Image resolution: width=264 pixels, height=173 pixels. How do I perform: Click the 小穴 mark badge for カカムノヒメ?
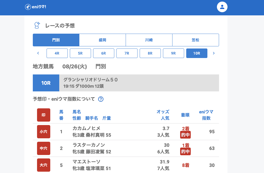pos(44,132)
